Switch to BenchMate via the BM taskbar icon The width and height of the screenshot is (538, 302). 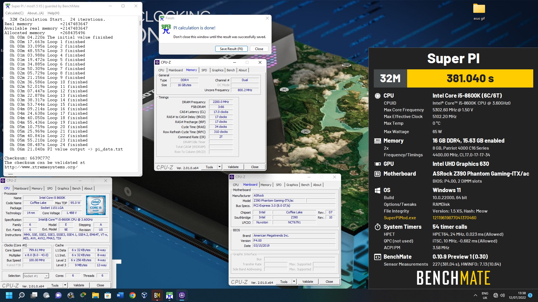point(157,295)
